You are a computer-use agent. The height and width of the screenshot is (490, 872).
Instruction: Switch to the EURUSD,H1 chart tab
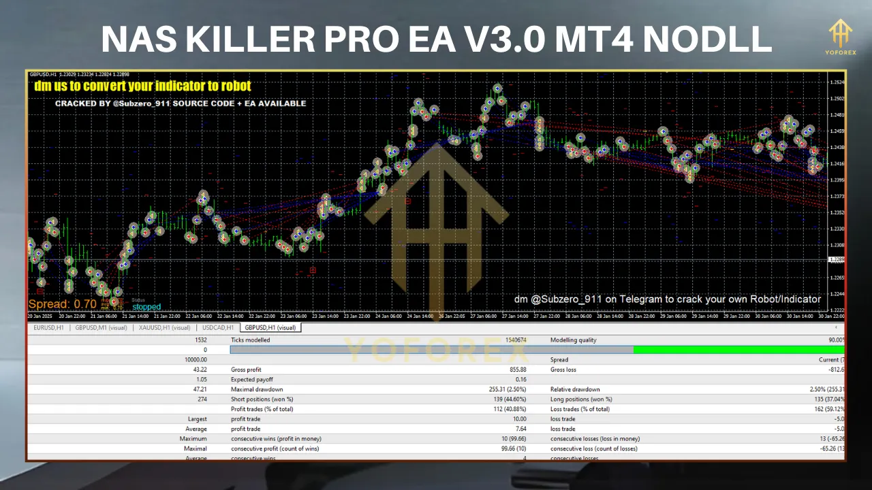tap(49, 328)
